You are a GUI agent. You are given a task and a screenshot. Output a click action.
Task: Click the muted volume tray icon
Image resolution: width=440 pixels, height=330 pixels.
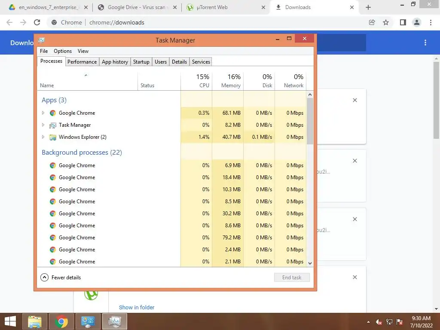(379, 322)
